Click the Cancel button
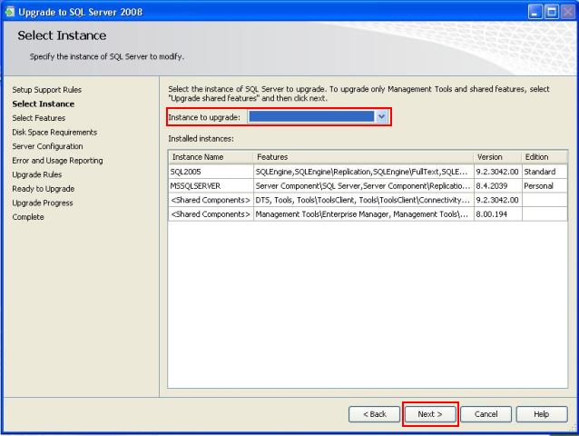The width and height of the screenshot is (579, 436). 486,414
